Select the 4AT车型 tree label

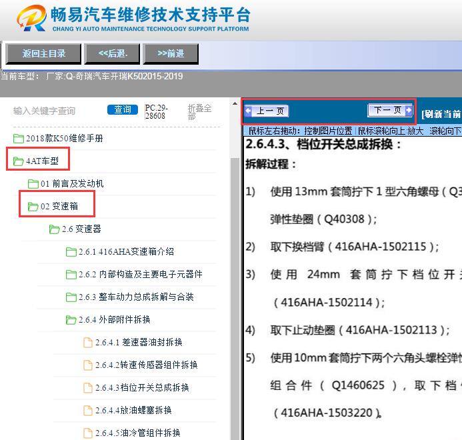click(42, 161)
